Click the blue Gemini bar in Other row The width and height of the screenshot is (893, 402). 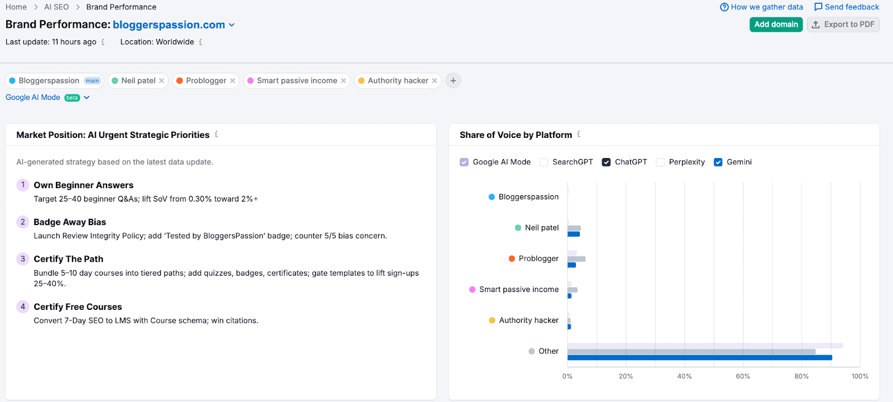[x=700, y=358]
